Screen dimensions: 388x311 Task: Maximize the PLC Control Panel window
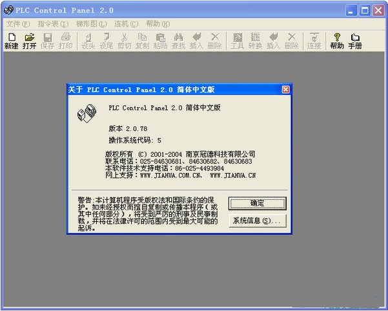click(x=365, y=10)
